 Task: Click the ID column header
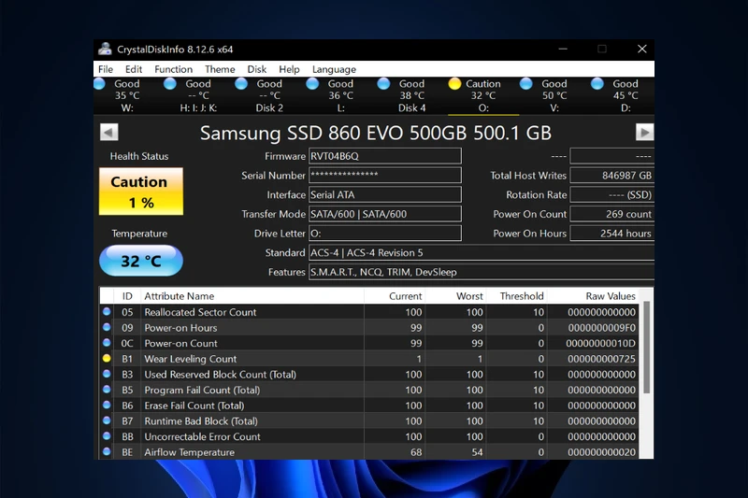[127, 296]
